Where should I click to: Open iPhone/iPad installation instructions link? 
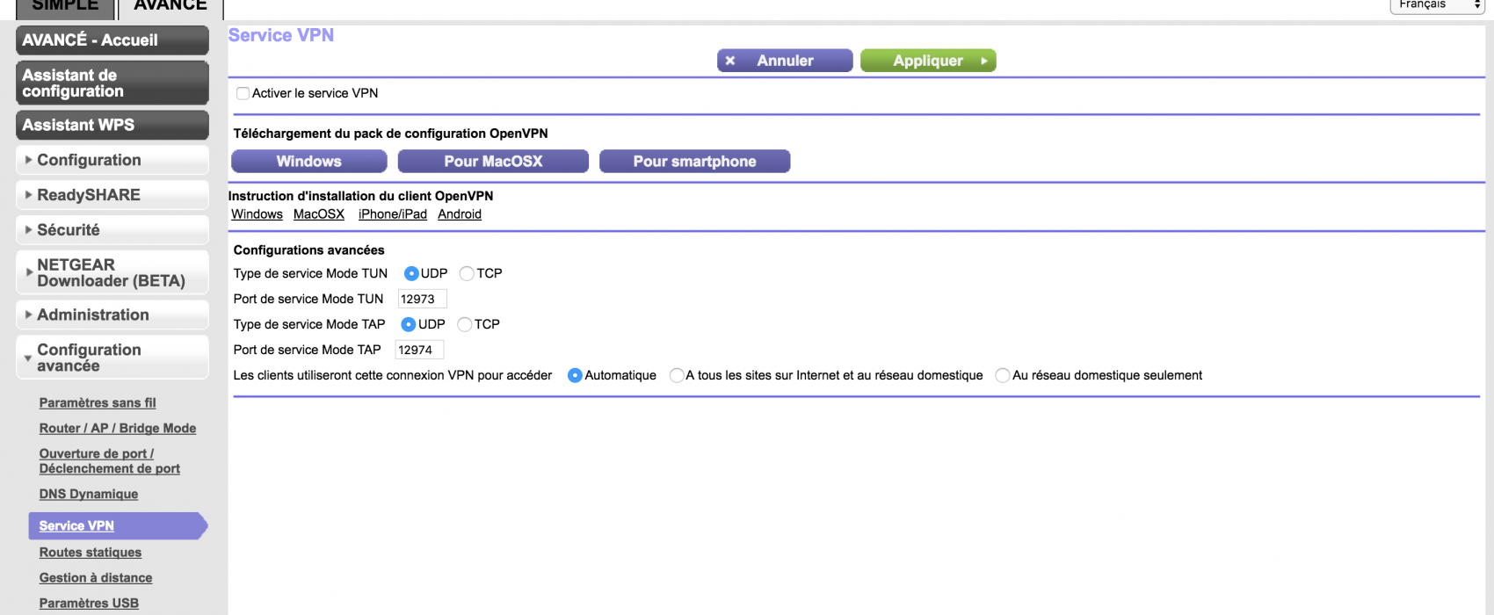pyautogui.click(x=393, y=214)
